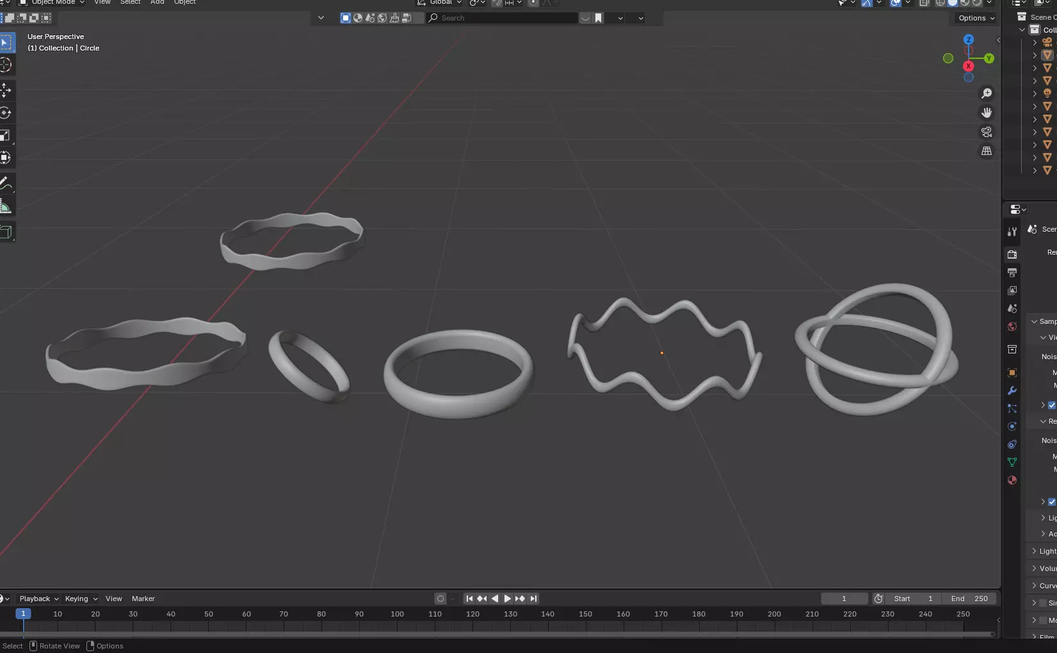Open the Tool properties tab
The image size is (1057, 653).
tap(1012, 232)
